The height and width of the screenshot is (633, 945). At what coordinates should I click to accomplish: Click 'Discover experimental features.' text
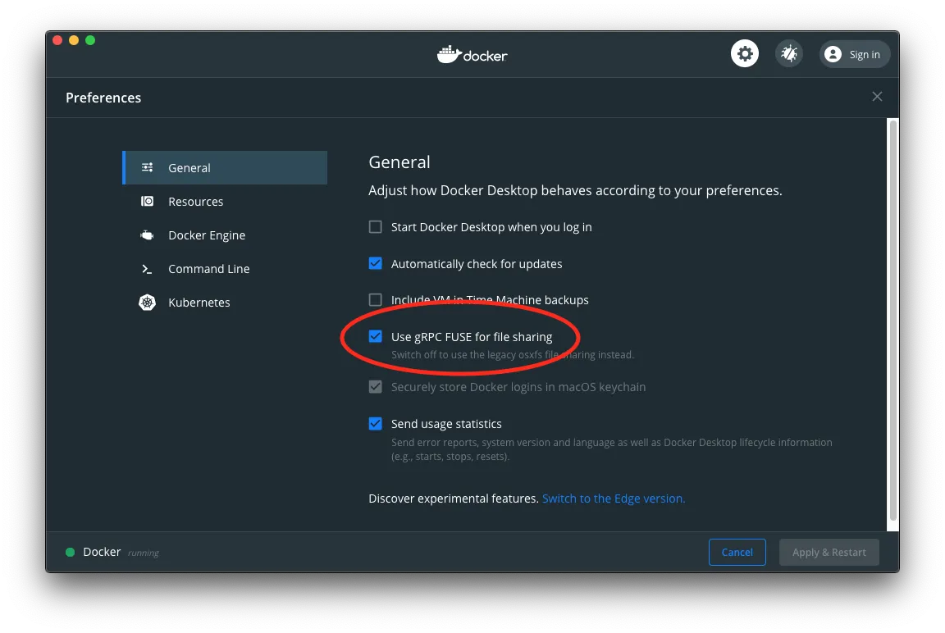(453, 499)
